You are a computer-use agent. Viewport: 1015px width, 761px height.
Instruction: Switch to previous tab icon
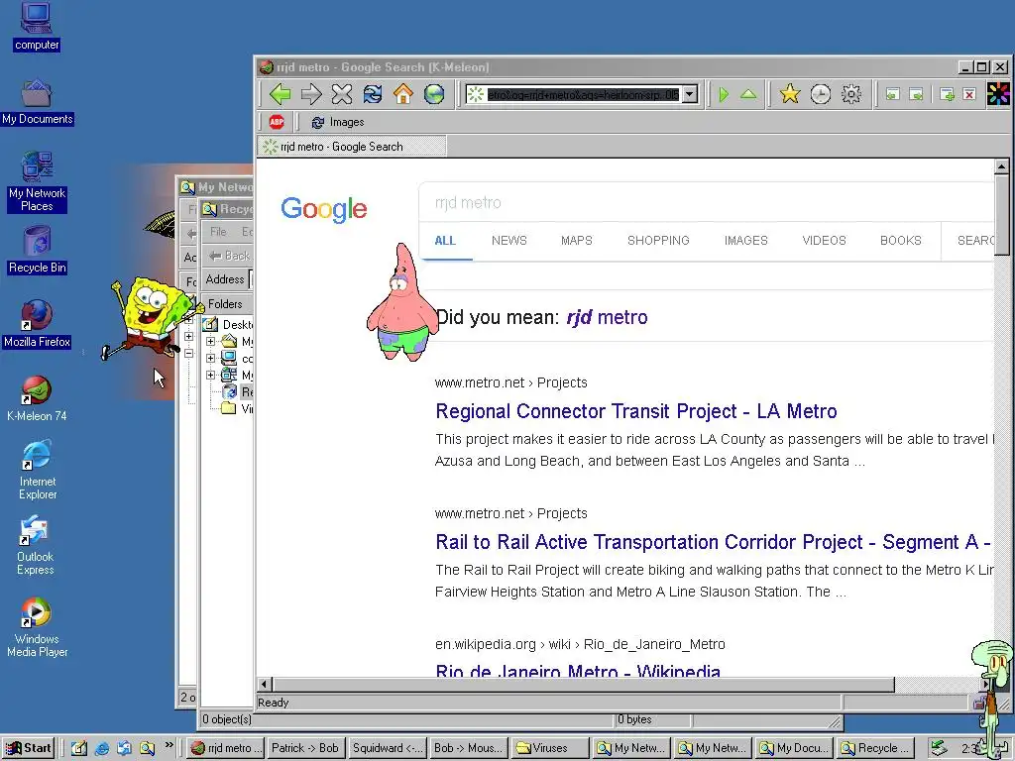893,94
